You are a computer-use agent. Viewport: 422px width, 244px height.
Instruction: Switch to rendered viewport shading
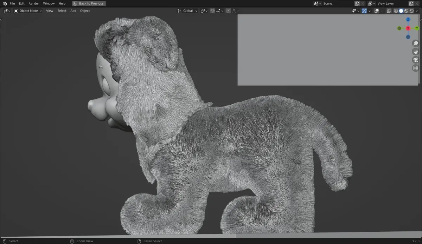(411, 11)
